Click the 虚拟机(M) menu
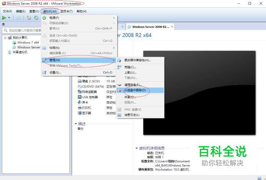The height and width of the screenshot is (180, 266). 50,12
